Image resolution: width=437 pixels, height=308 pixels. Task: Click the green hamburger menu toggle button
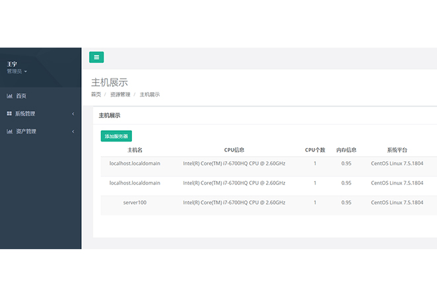tap(96, 58)
